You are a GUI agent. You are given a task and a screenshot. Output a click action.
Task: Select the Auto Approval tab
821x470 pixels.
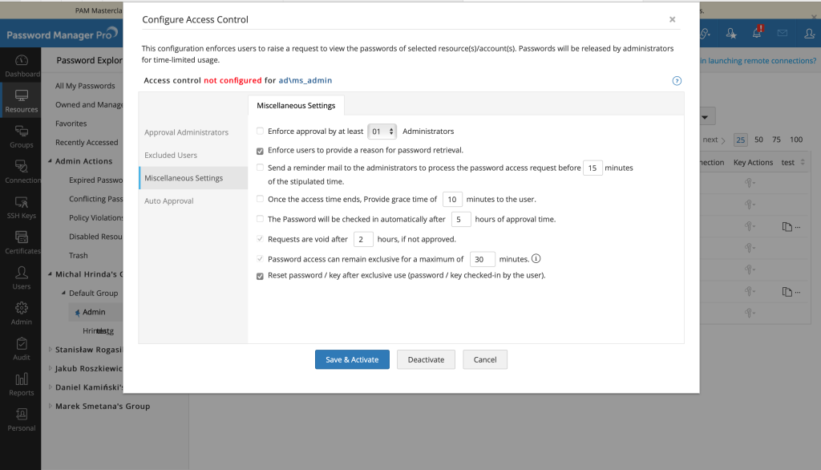click(168, 201)
